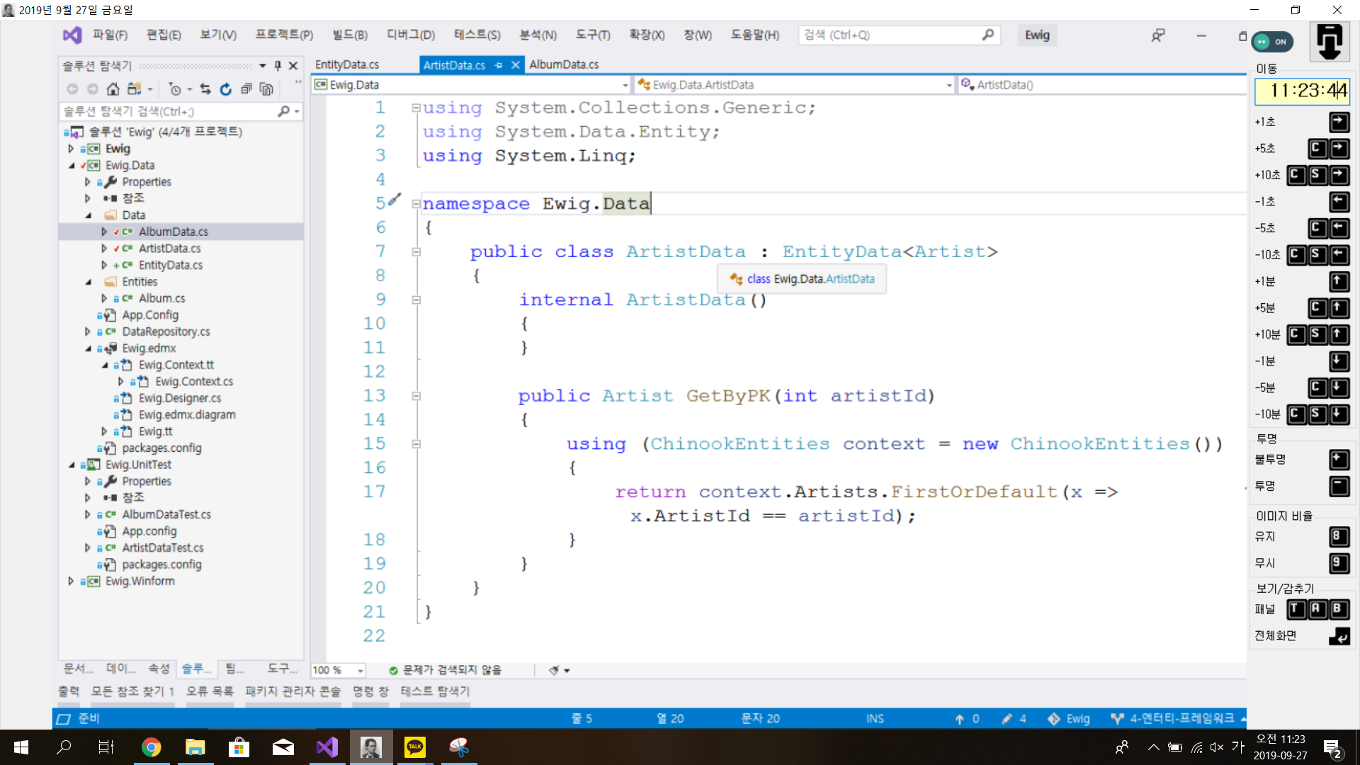Toggle pin on ArtistData.cs tab
The width and height of the screenshot is (1360, 765).
(499, 64)
